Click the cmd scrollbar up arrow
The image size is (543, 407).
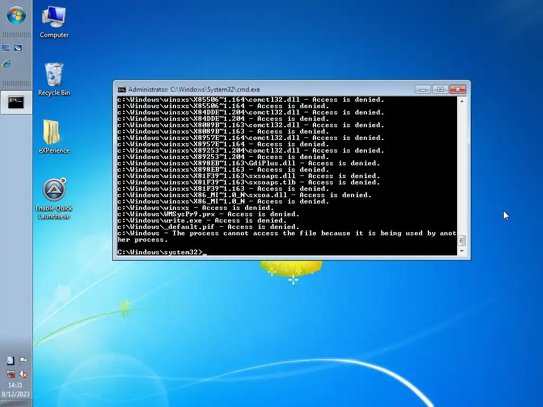tap(462, 101)
